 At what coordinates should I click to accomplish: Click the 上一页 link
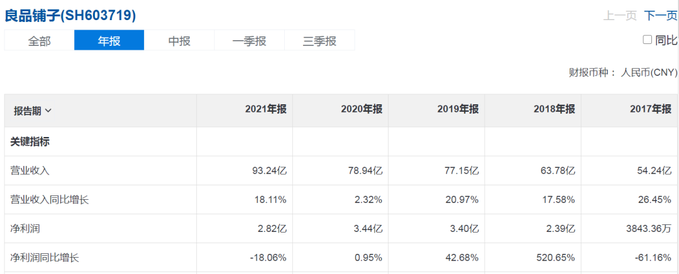620,16
